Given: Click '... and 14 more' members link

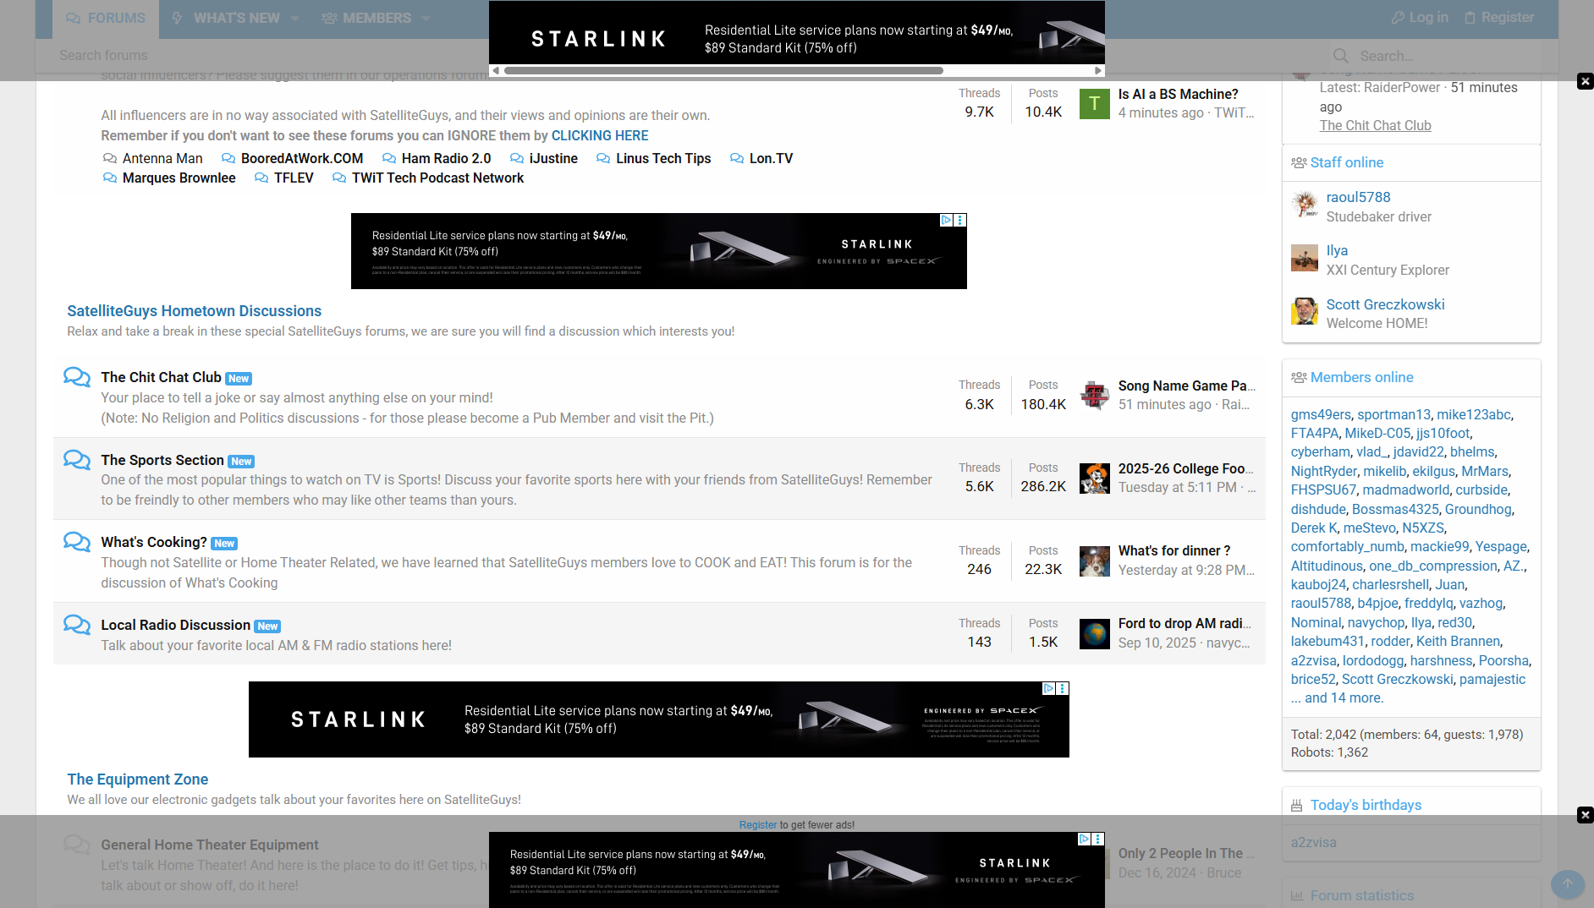Looking at the screenshot, I should click(x=1337, y=697).
